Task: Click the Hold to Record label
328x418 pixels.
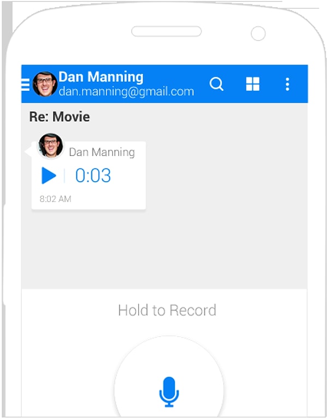Action: (167, 310)
